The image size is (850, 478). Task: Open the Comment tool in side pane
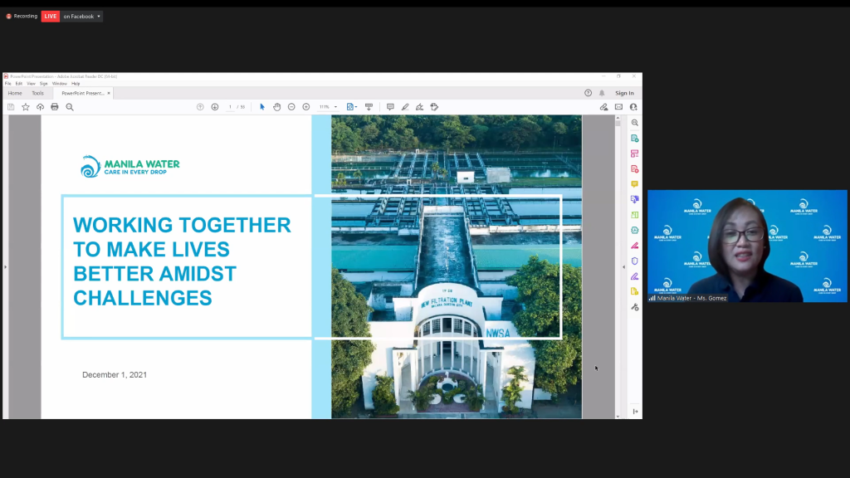click(x=635, y=184)
